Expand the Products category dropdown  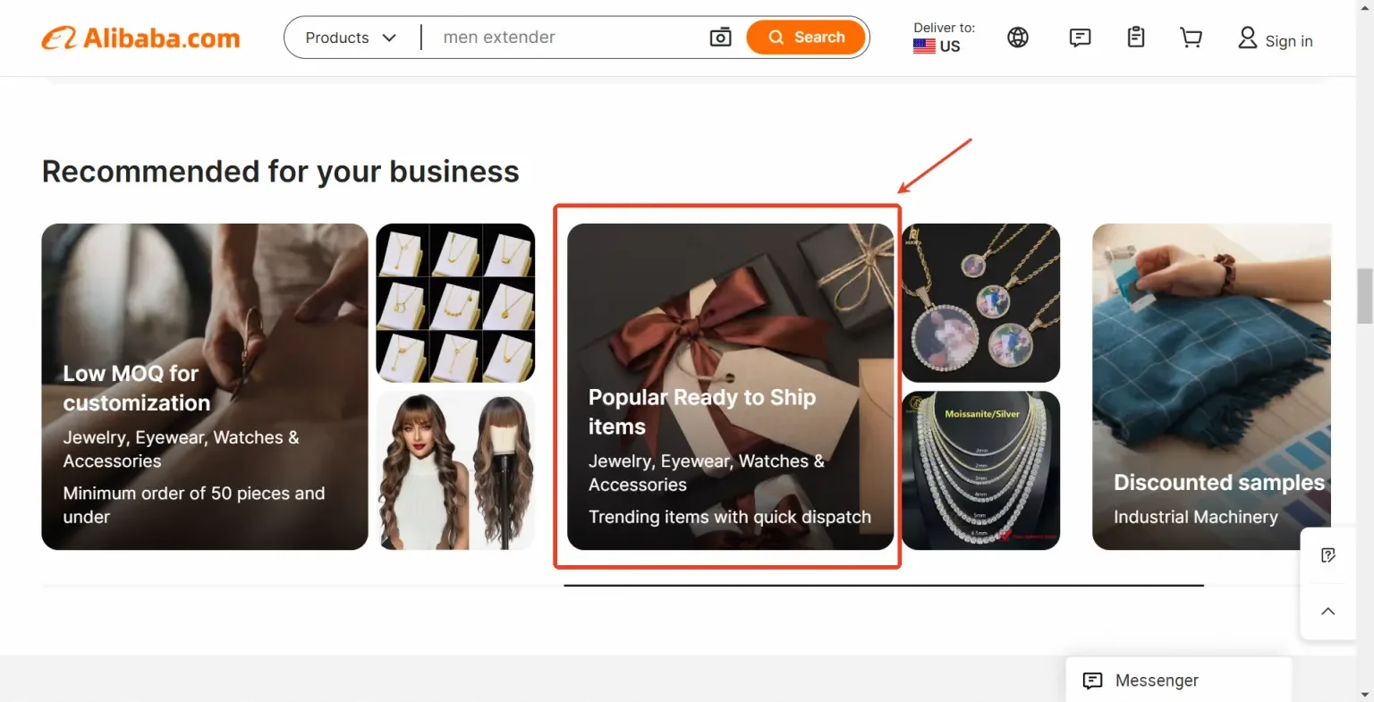point(349,38)
